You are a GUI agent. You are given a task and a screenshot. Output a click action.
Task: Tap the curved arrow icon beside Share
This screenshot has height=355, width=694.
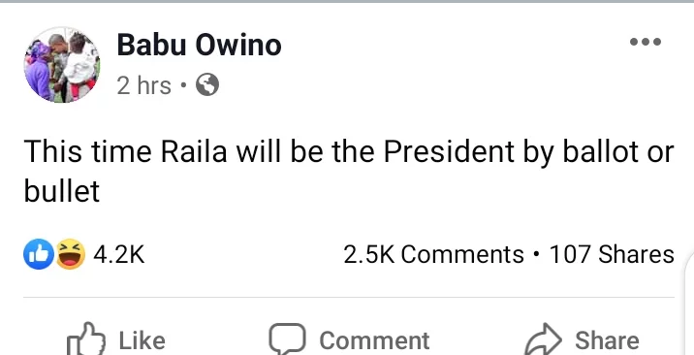pyautogui.click(x=543, y=339)
